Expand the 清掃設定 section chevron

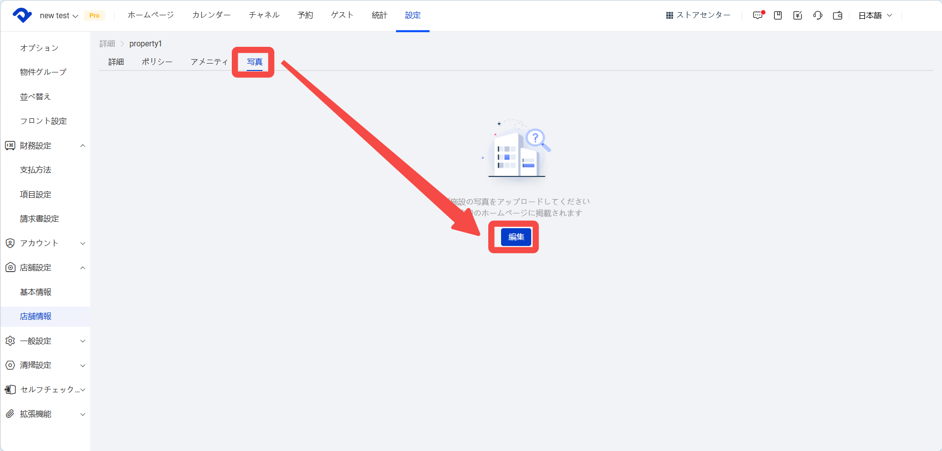pyautogui.click(x=83, y=365)
